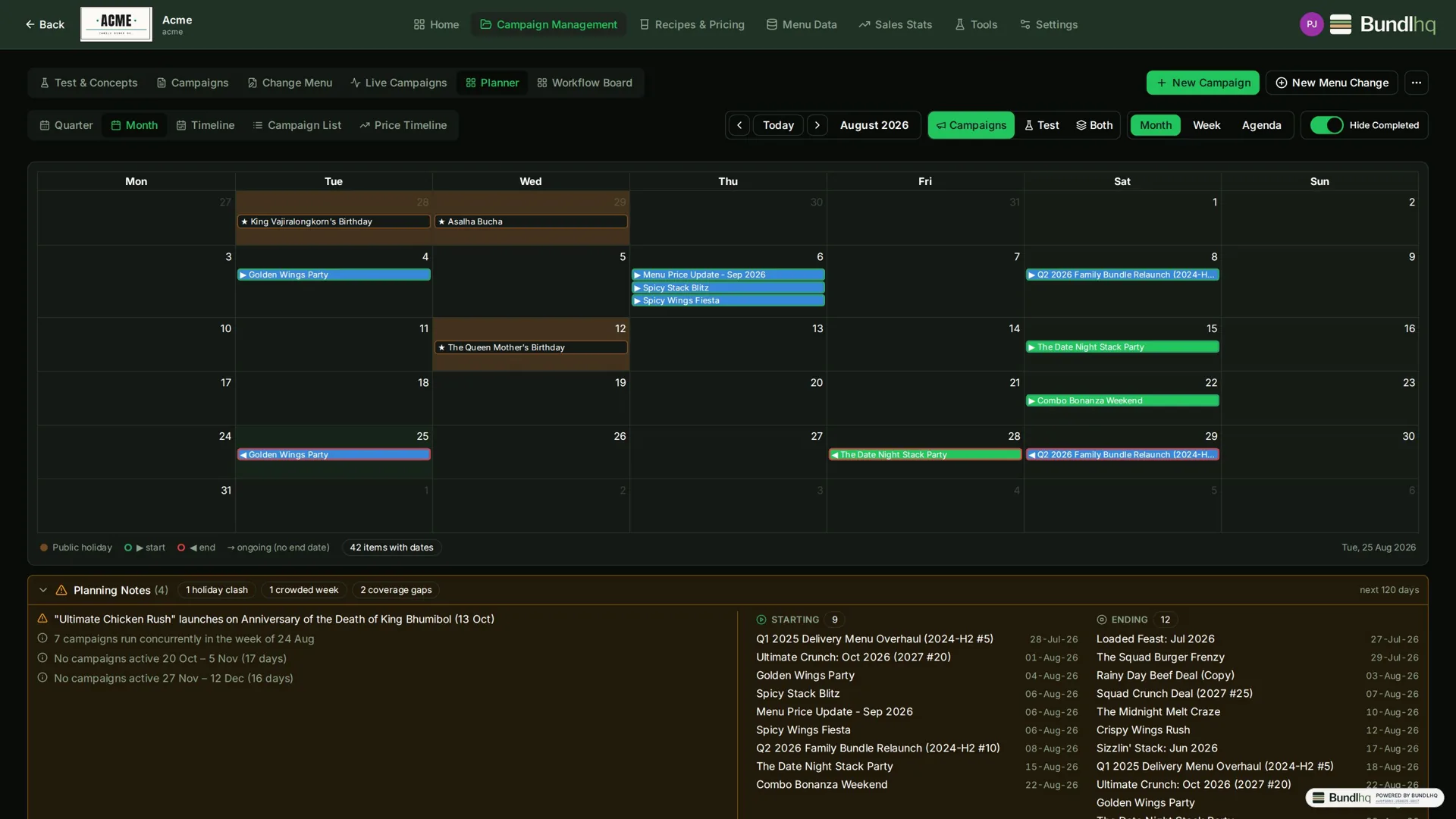Click the 1 holiday clash chip
The width and height of the screenshot is (1456, 819).
coord(217,590)
